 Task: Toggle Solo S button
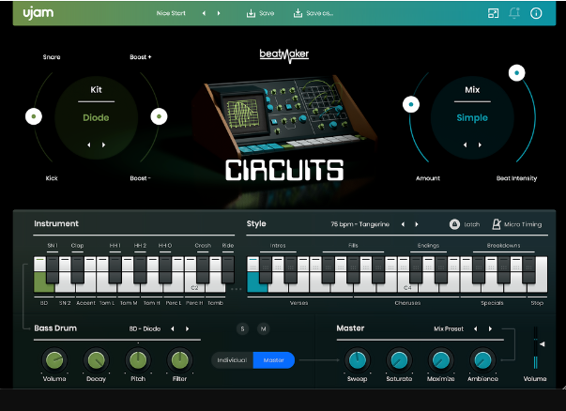(x=242, y=328)
